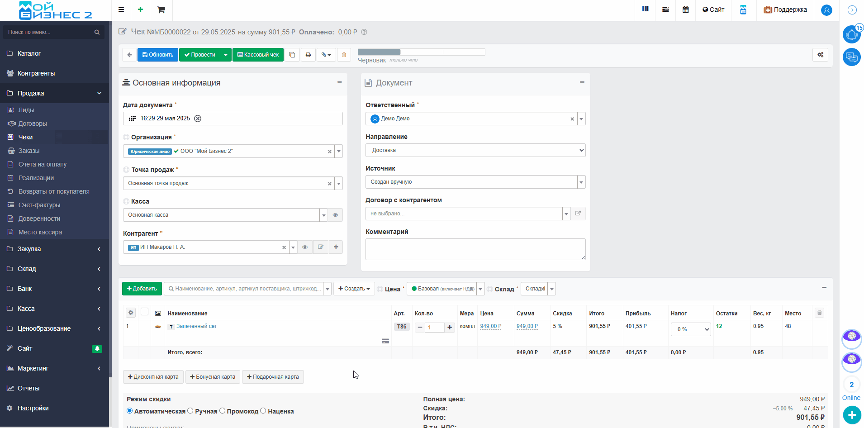Screen dimensions: 864x428
Task: Click the Обновить button
Action: pos(158,55)
